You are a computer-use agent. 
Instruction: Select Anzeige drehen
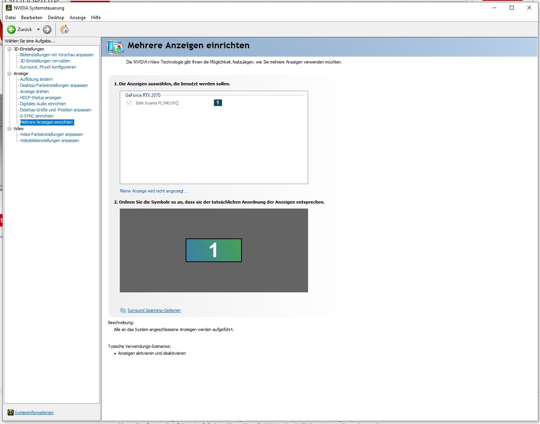tap(34, 91)
